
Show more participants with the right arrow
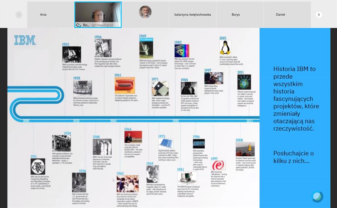319,14
